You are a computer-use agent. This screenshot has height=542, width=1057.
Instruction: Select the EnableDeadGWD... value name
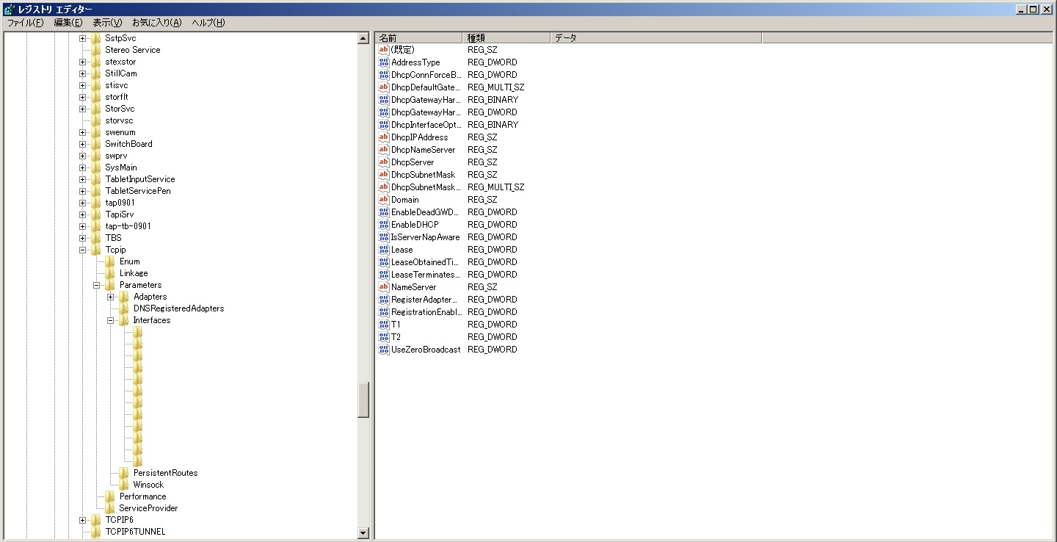[426, 212]
